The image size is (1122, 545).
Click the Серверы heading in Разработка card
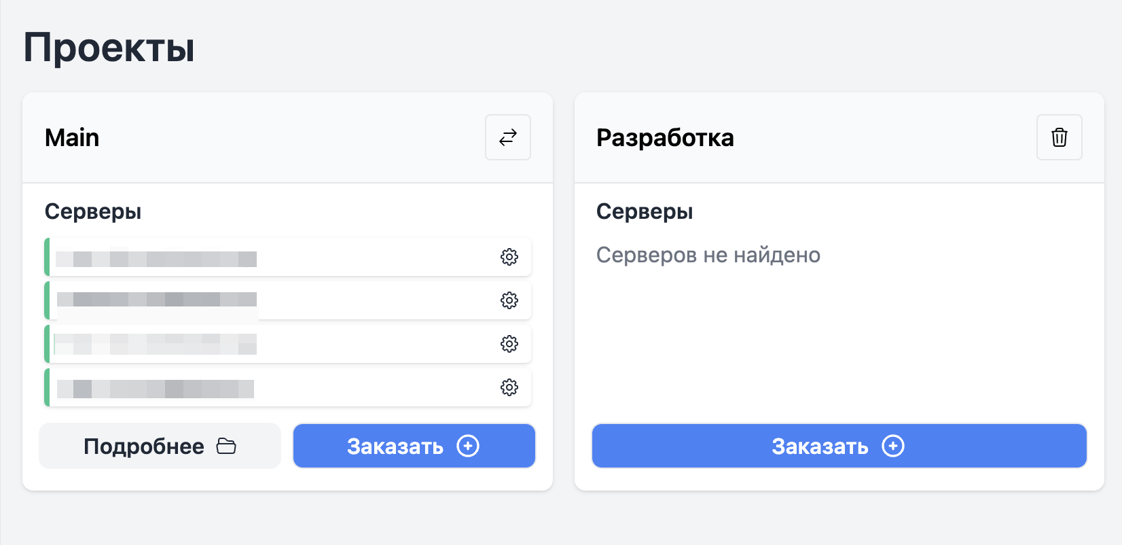pyautogui.click(x=645, y=211)
